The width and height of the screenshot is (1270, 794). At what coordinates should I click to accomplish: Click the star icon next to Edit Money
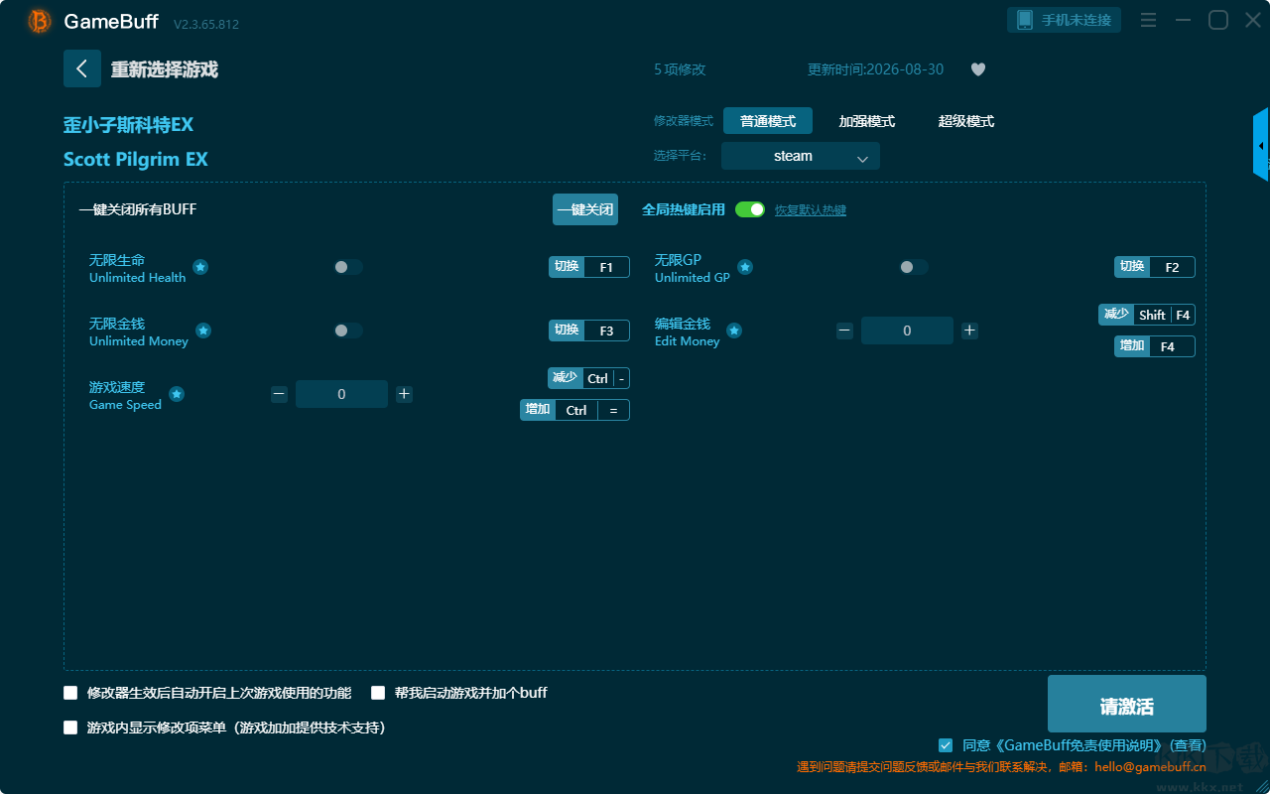pyautogui.click(x=734, y=331)
